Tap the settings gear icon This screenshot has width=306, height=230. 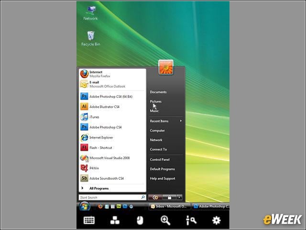click(216, 220)
